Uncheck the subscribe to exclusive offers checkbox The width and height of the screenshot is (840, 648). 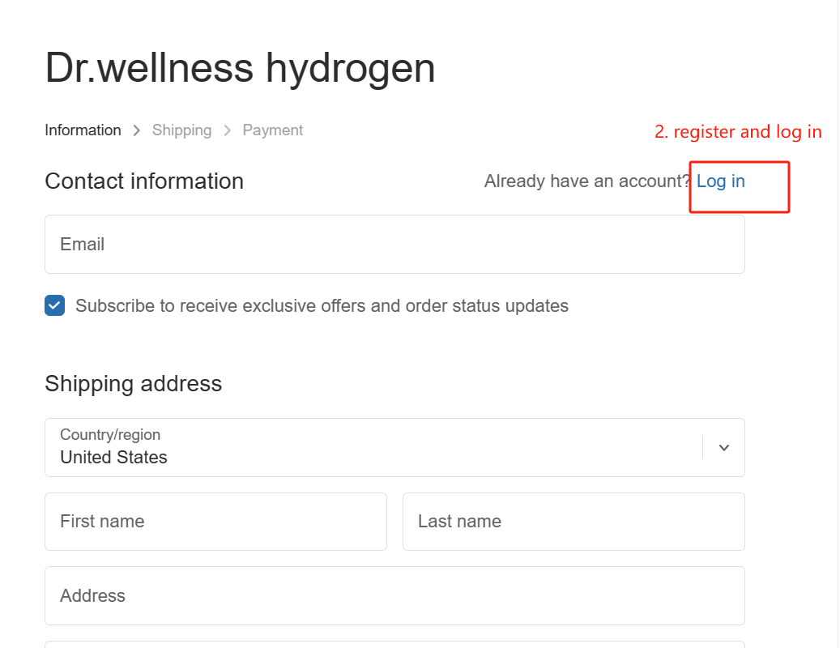click(55, 305)
